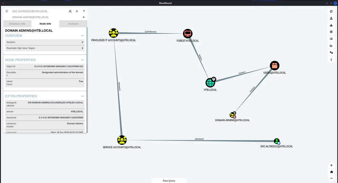Image resolution: width=338 pixels, height=183 pixels.
Task: Click the domainsid value
Action: pos(61,118)
